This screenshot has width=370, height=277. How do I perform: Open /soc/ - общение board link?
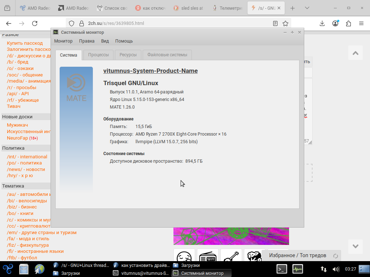[25, 75]
